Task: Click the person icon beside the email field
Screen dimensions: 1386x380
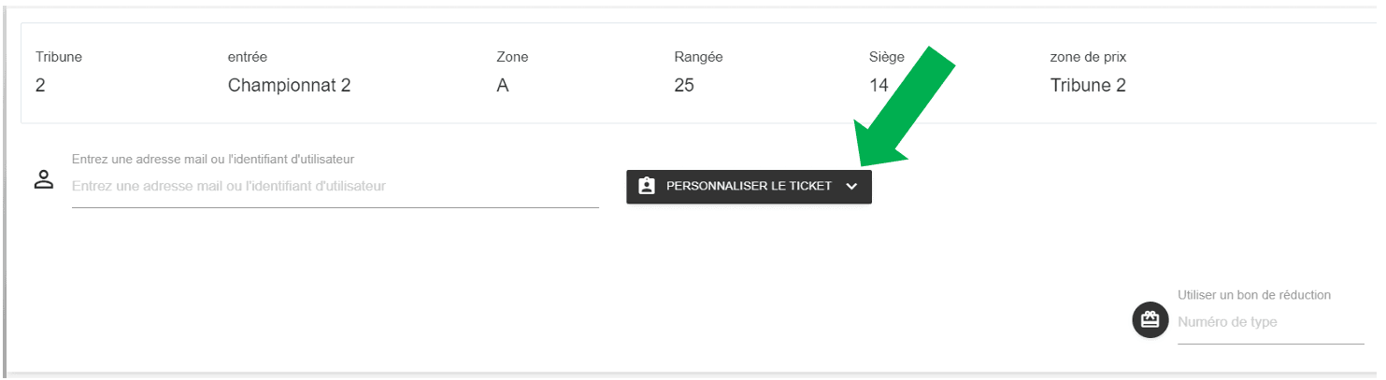Action: coord(44,180)
